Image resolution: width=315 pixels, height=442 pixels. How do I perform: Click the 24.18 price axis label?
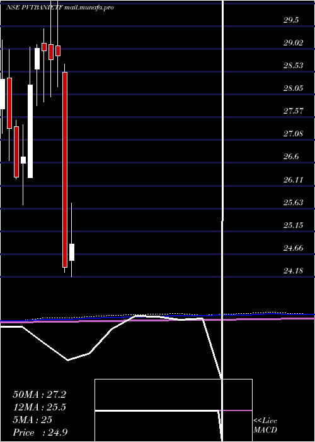294,271
